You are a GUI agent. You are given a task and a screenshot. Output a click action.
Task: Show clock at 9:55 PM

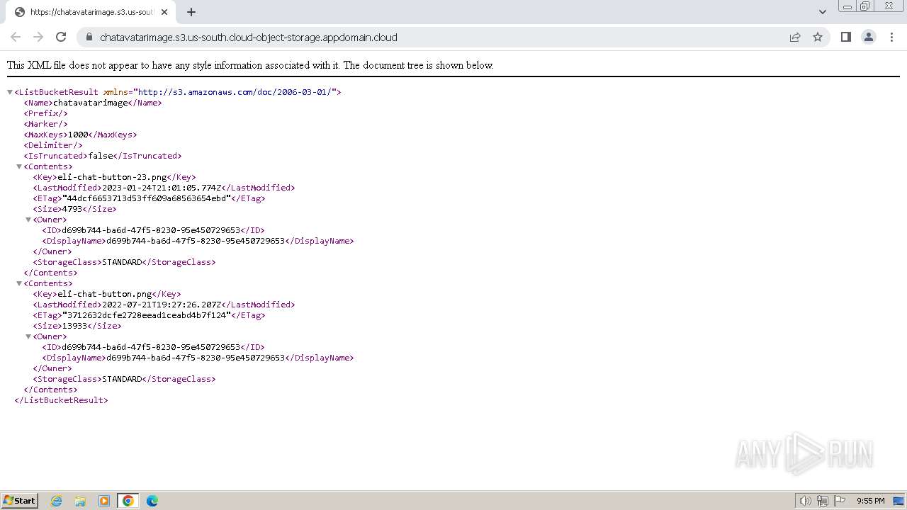[870, 501]
